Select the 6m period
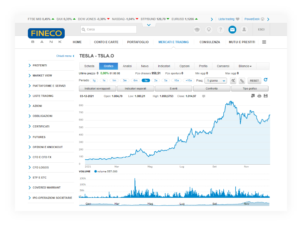302x226 pixels. coord(136,81)
